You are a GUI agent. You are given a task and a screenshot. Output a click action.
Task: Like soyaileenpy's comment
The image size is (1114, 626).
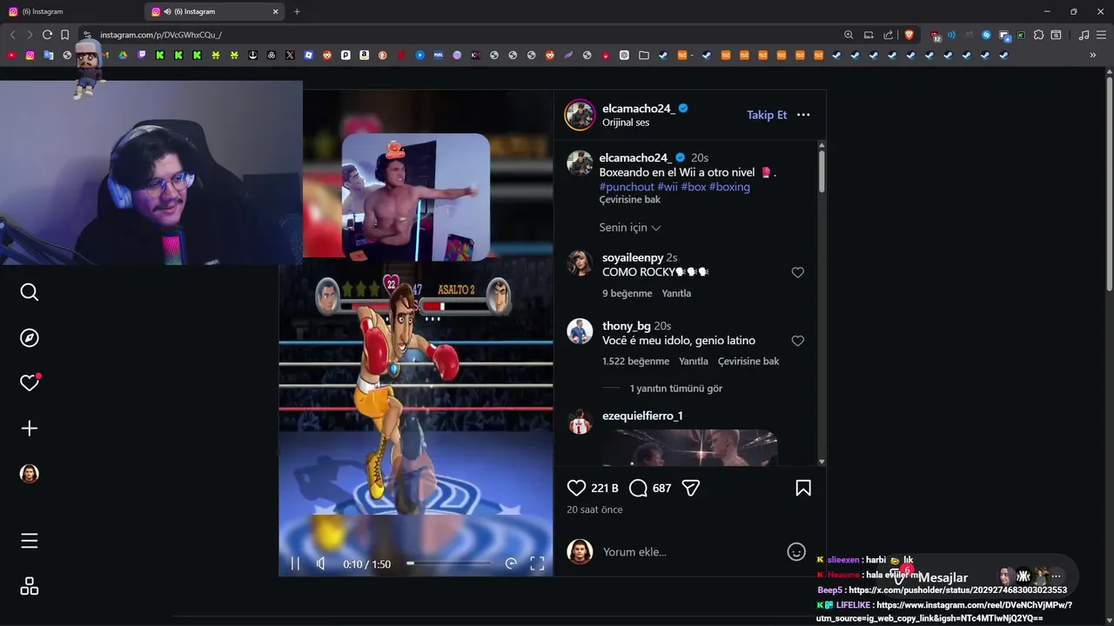(x=797, y=272)
